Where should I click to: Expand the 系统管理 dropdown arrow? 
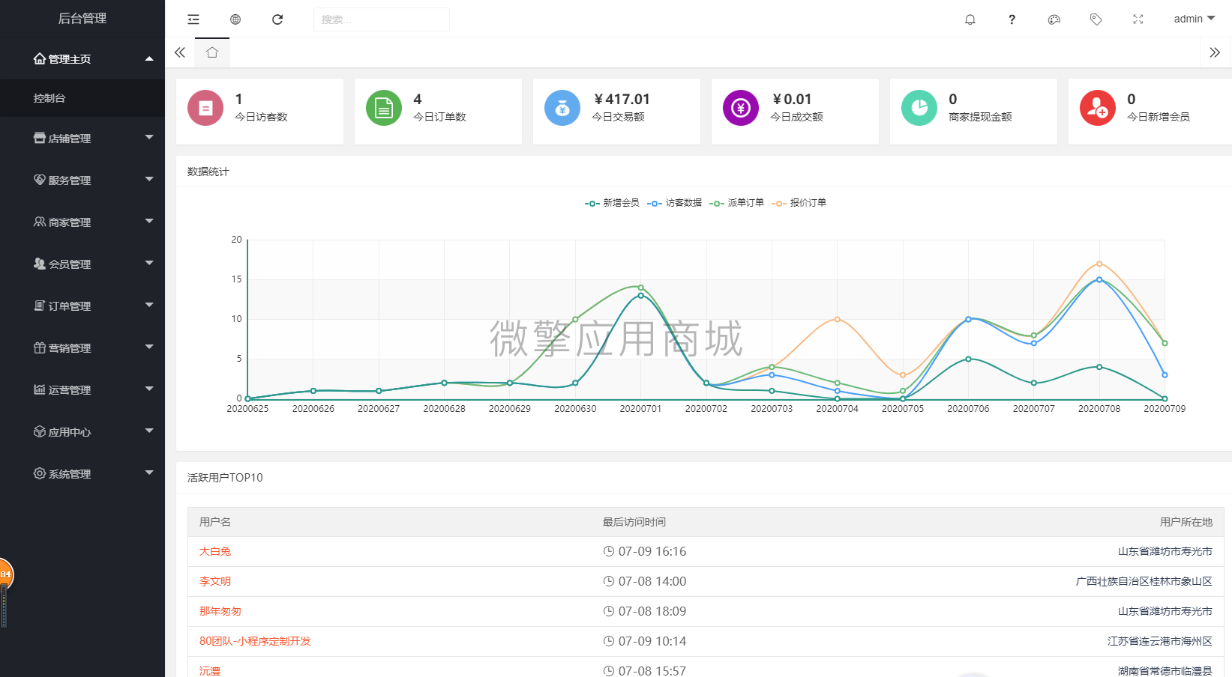[x=149, y=473]
